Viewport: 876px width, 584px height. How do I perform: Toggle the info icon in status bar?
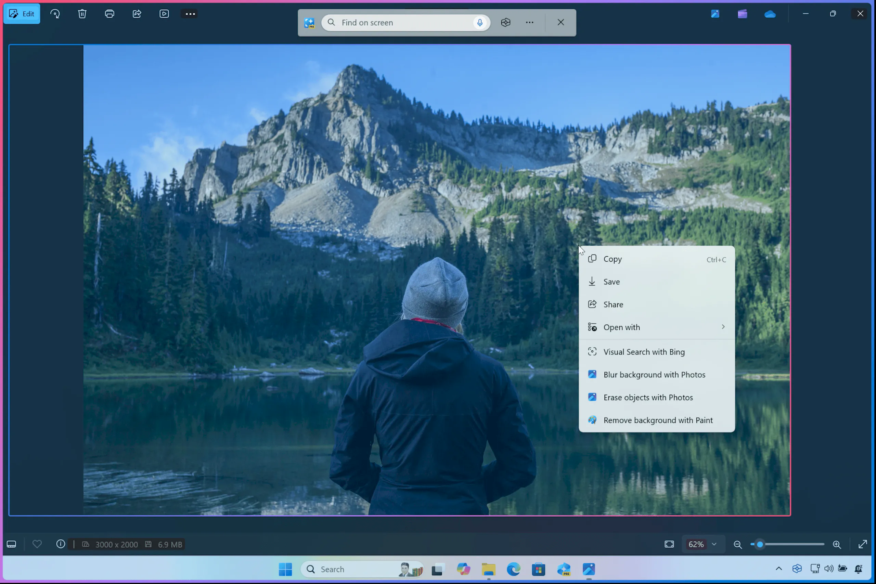(x=60, y=544)
